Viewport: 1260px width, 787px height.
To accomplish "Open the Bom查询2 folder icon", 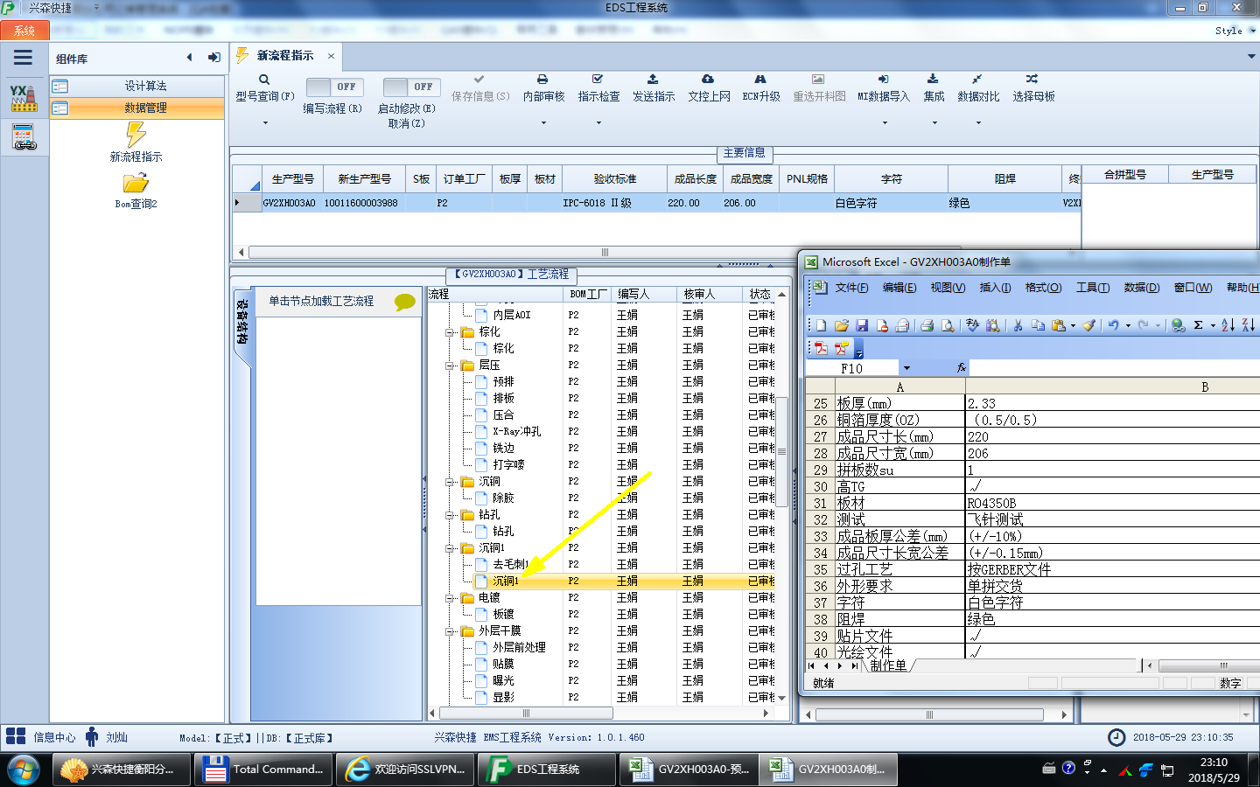I will (x=136, y=183).
